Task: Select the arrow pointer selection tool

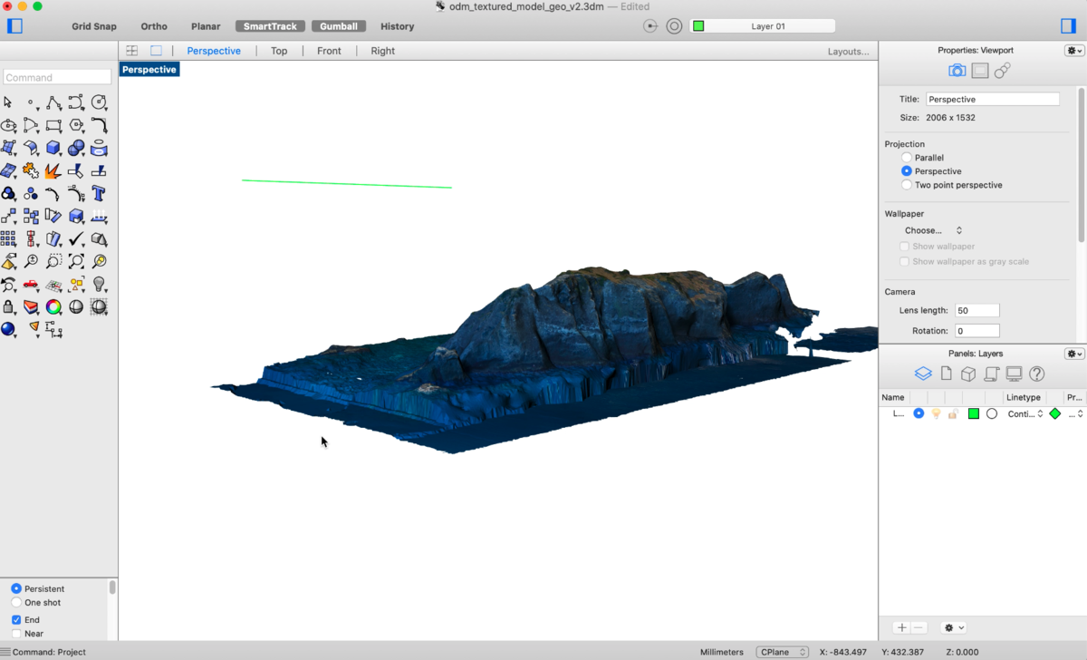Action: [8, 102]
